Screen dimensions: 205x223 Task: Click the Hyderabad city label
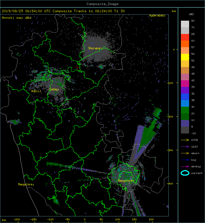point(156,16)
